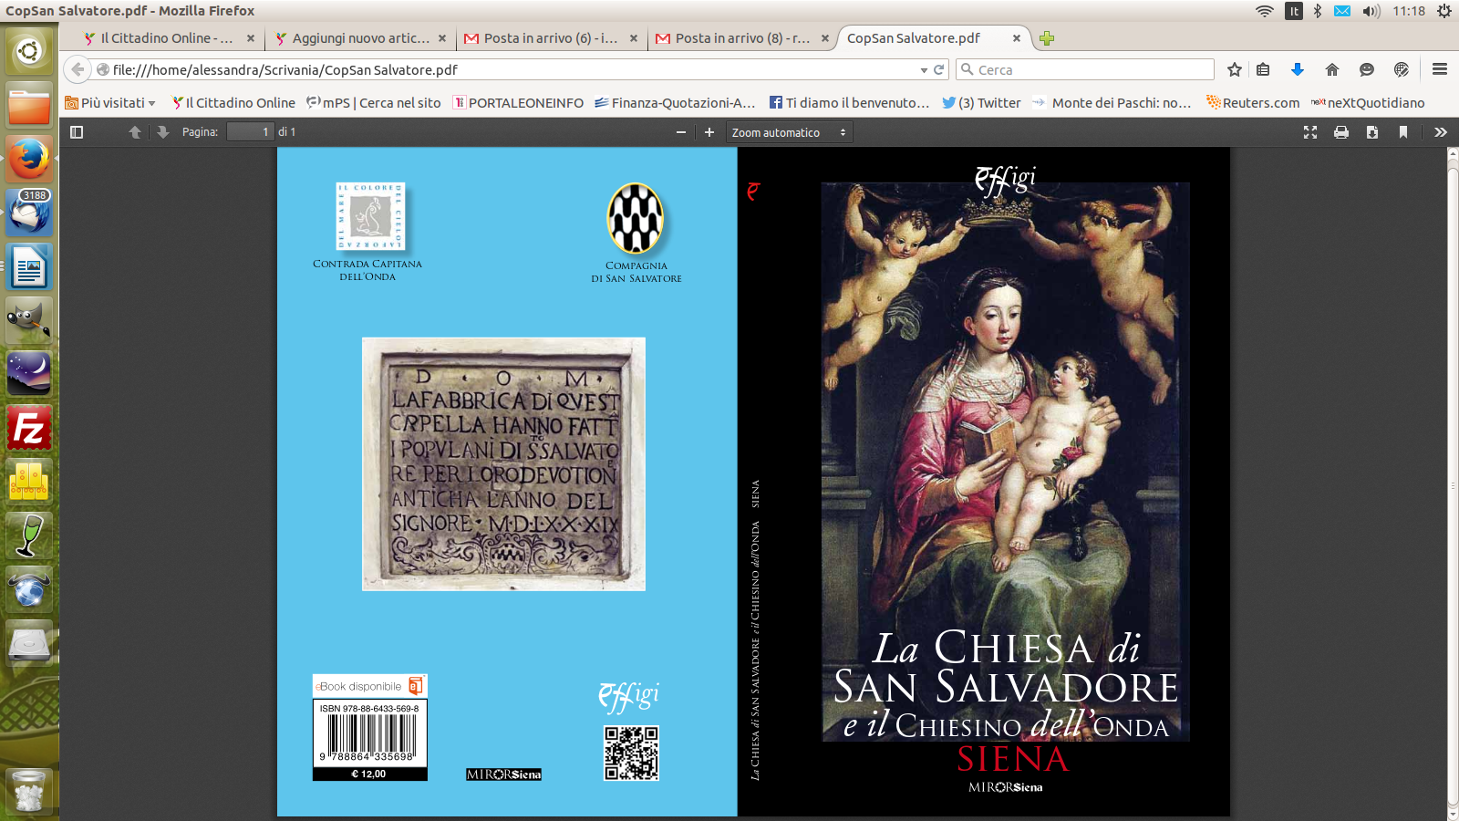
Task: Open Il Cittadino Online bookmark
Action: coord(233,103)
